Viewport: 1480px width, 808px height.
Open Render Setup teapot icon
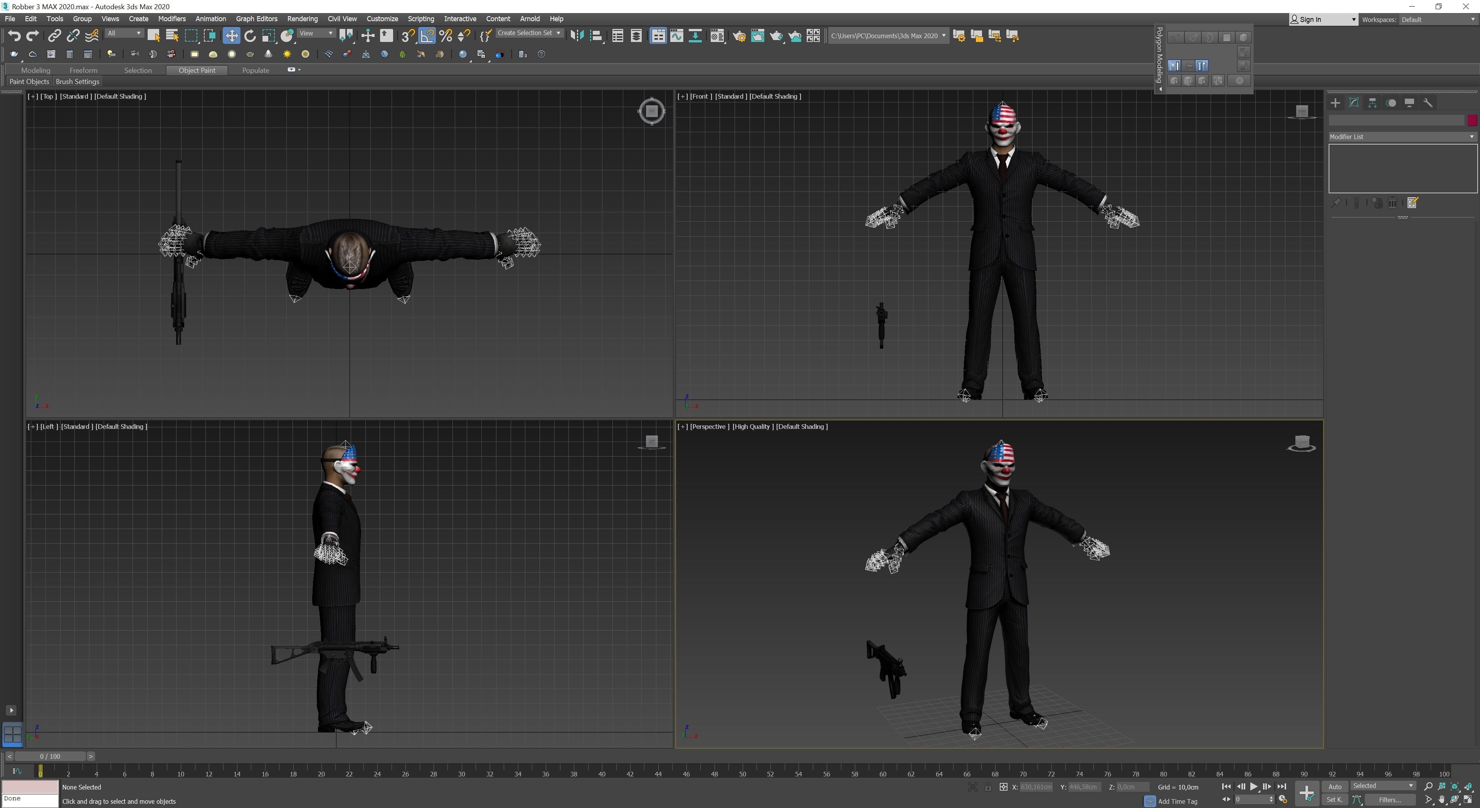(x=739, y=35)
